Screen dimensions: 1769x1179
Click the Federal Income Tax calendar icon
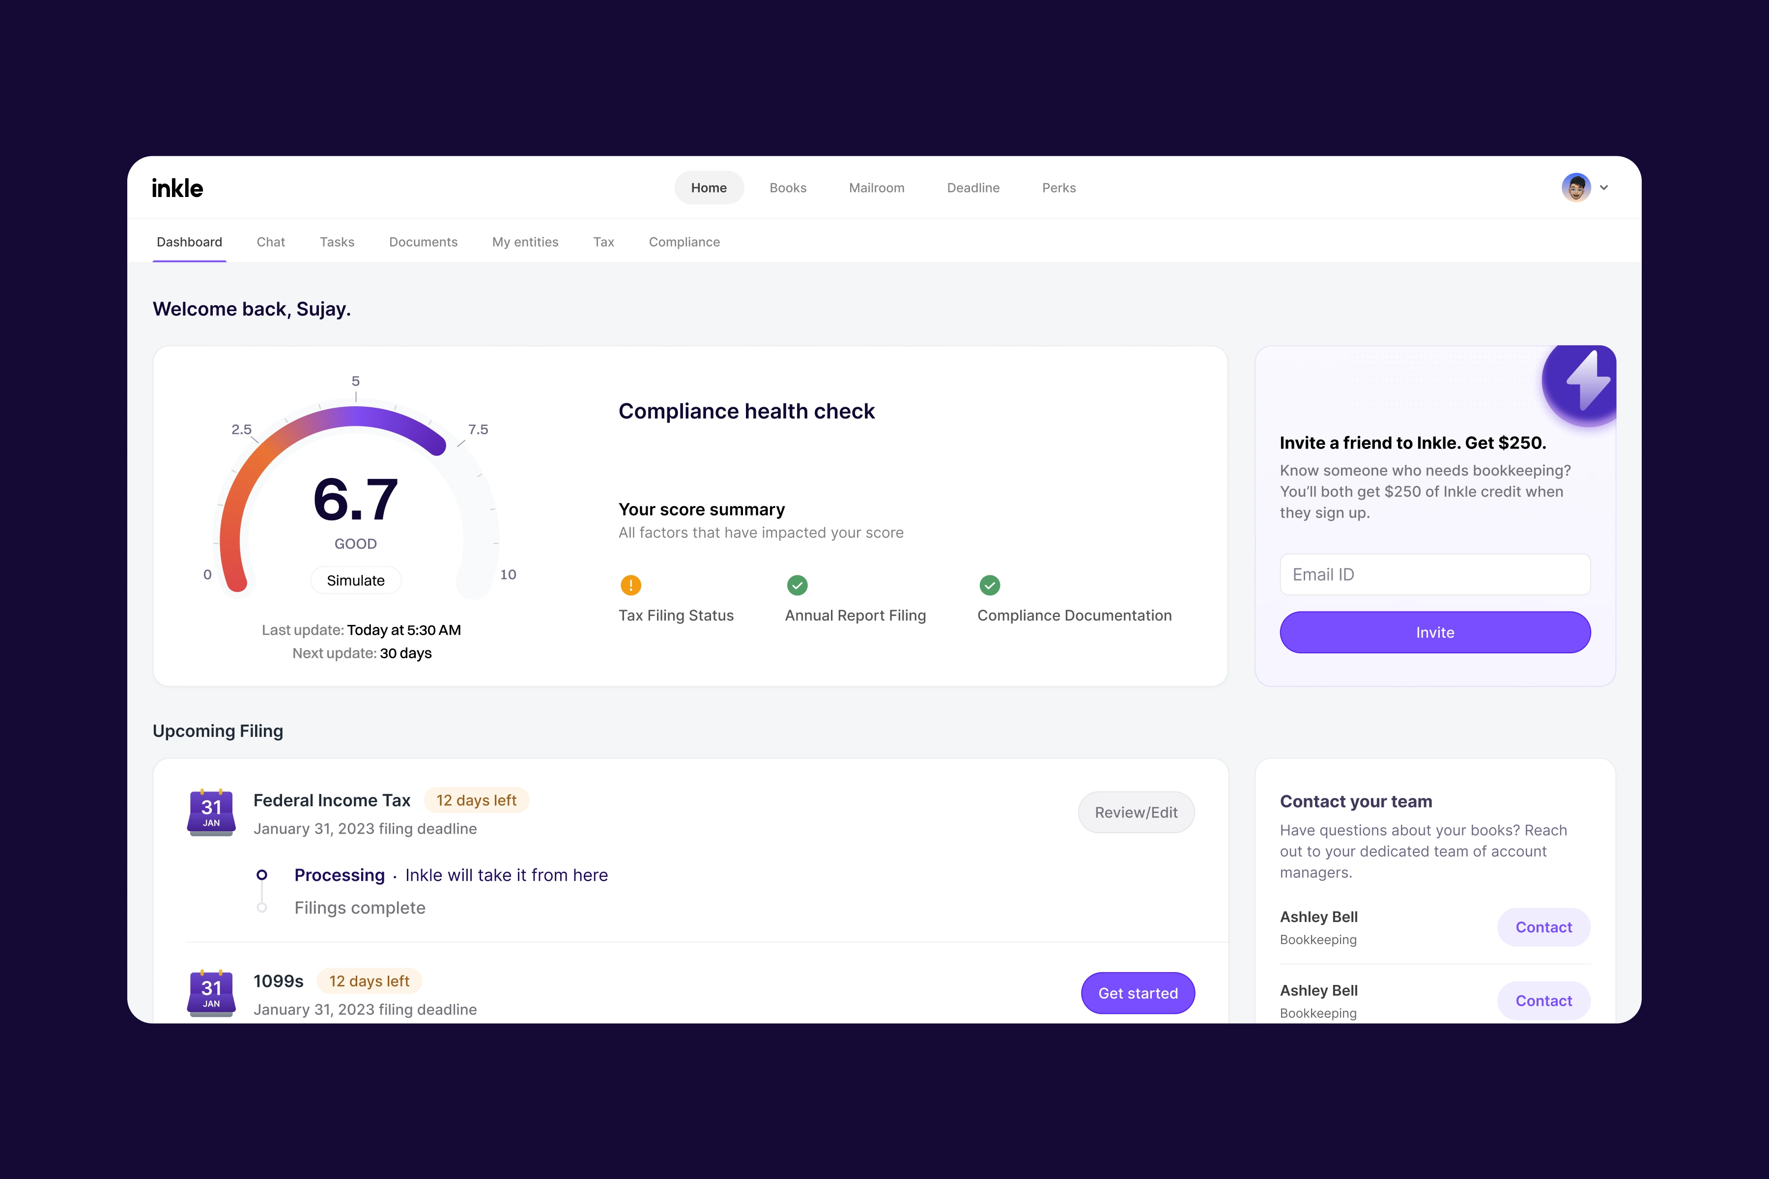tap(211, 812)
